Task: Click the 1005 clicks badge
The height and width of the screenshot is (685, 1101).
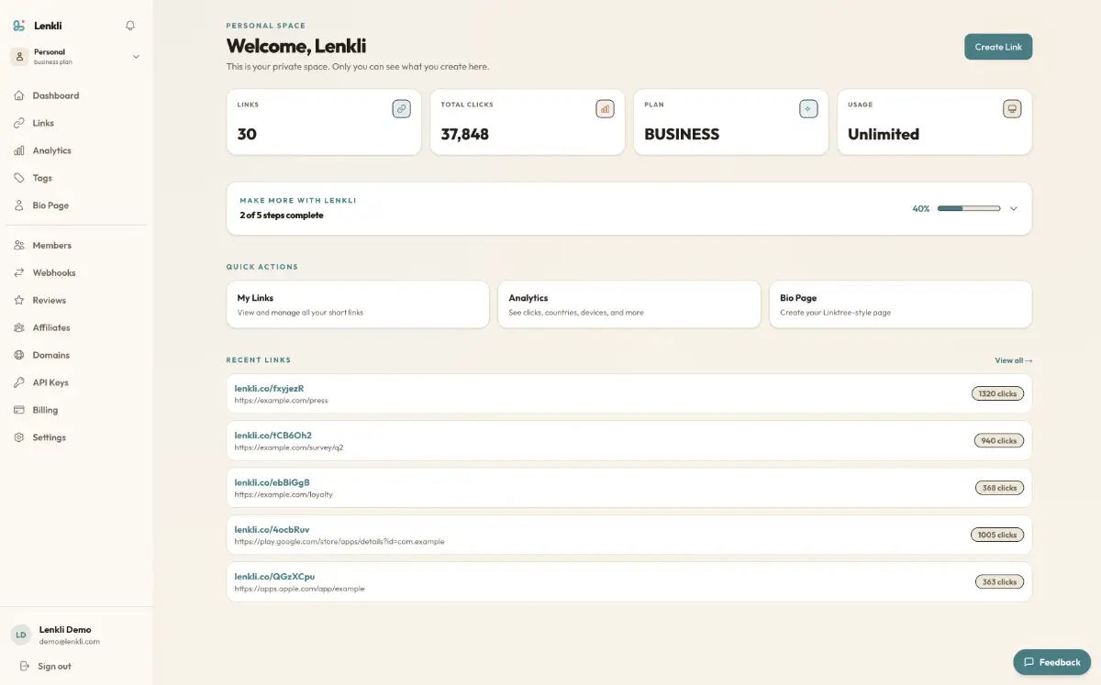Action: (x=997, y=535)
